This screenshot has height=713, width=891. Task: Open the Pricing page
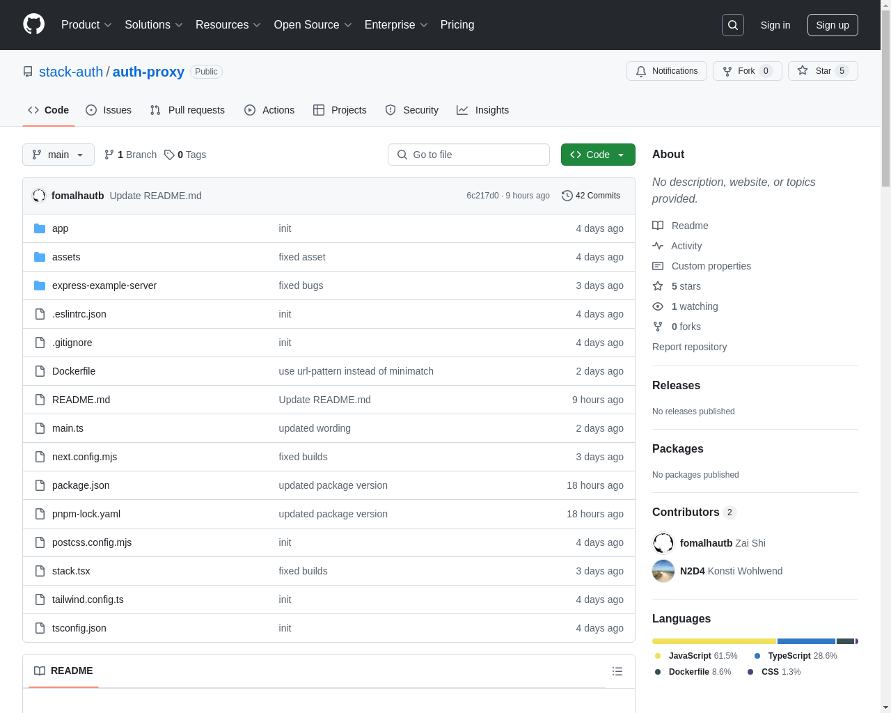click(x=457, y=25)
